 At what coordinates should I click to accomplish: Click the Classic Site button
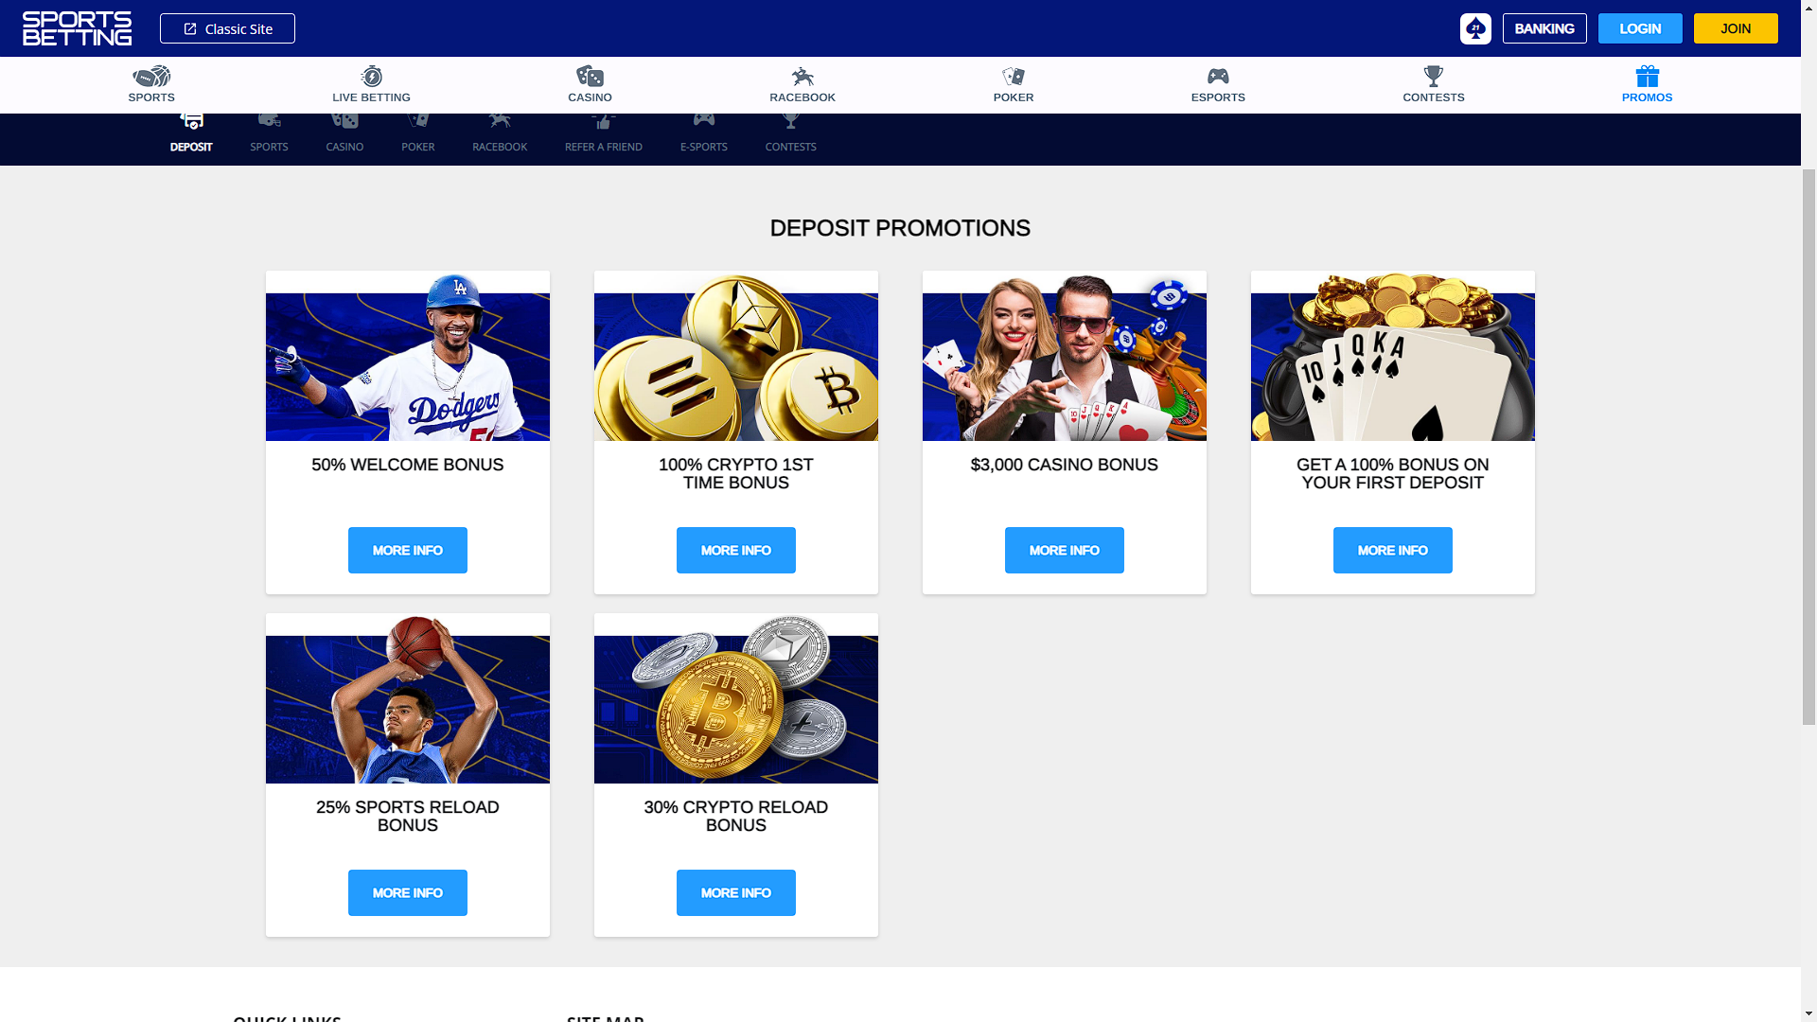(x=227, y=28)
